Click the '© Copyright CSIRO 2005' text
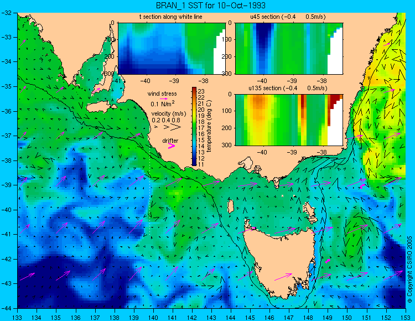415x321 pixels. click(409, 270)
